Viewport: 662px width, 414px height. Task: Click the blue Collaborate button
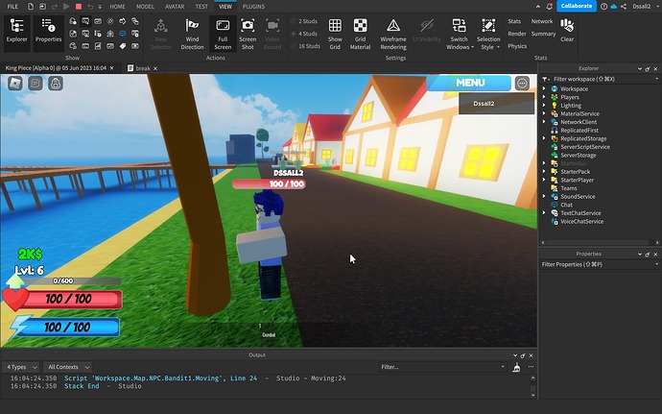click(x=577, y=6)
